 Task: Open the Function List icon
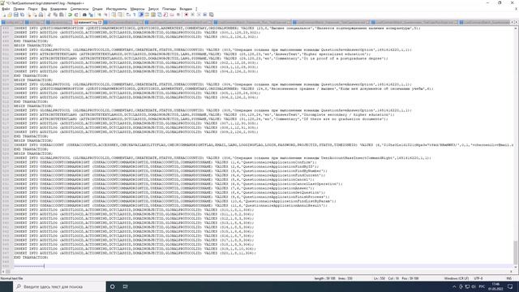[165, 15]
